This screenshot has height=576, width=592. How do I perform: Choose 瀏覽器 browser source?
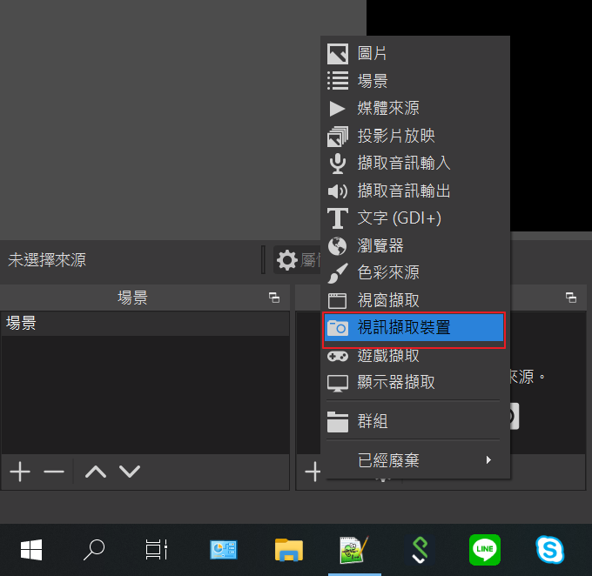[x=380, y=245]
